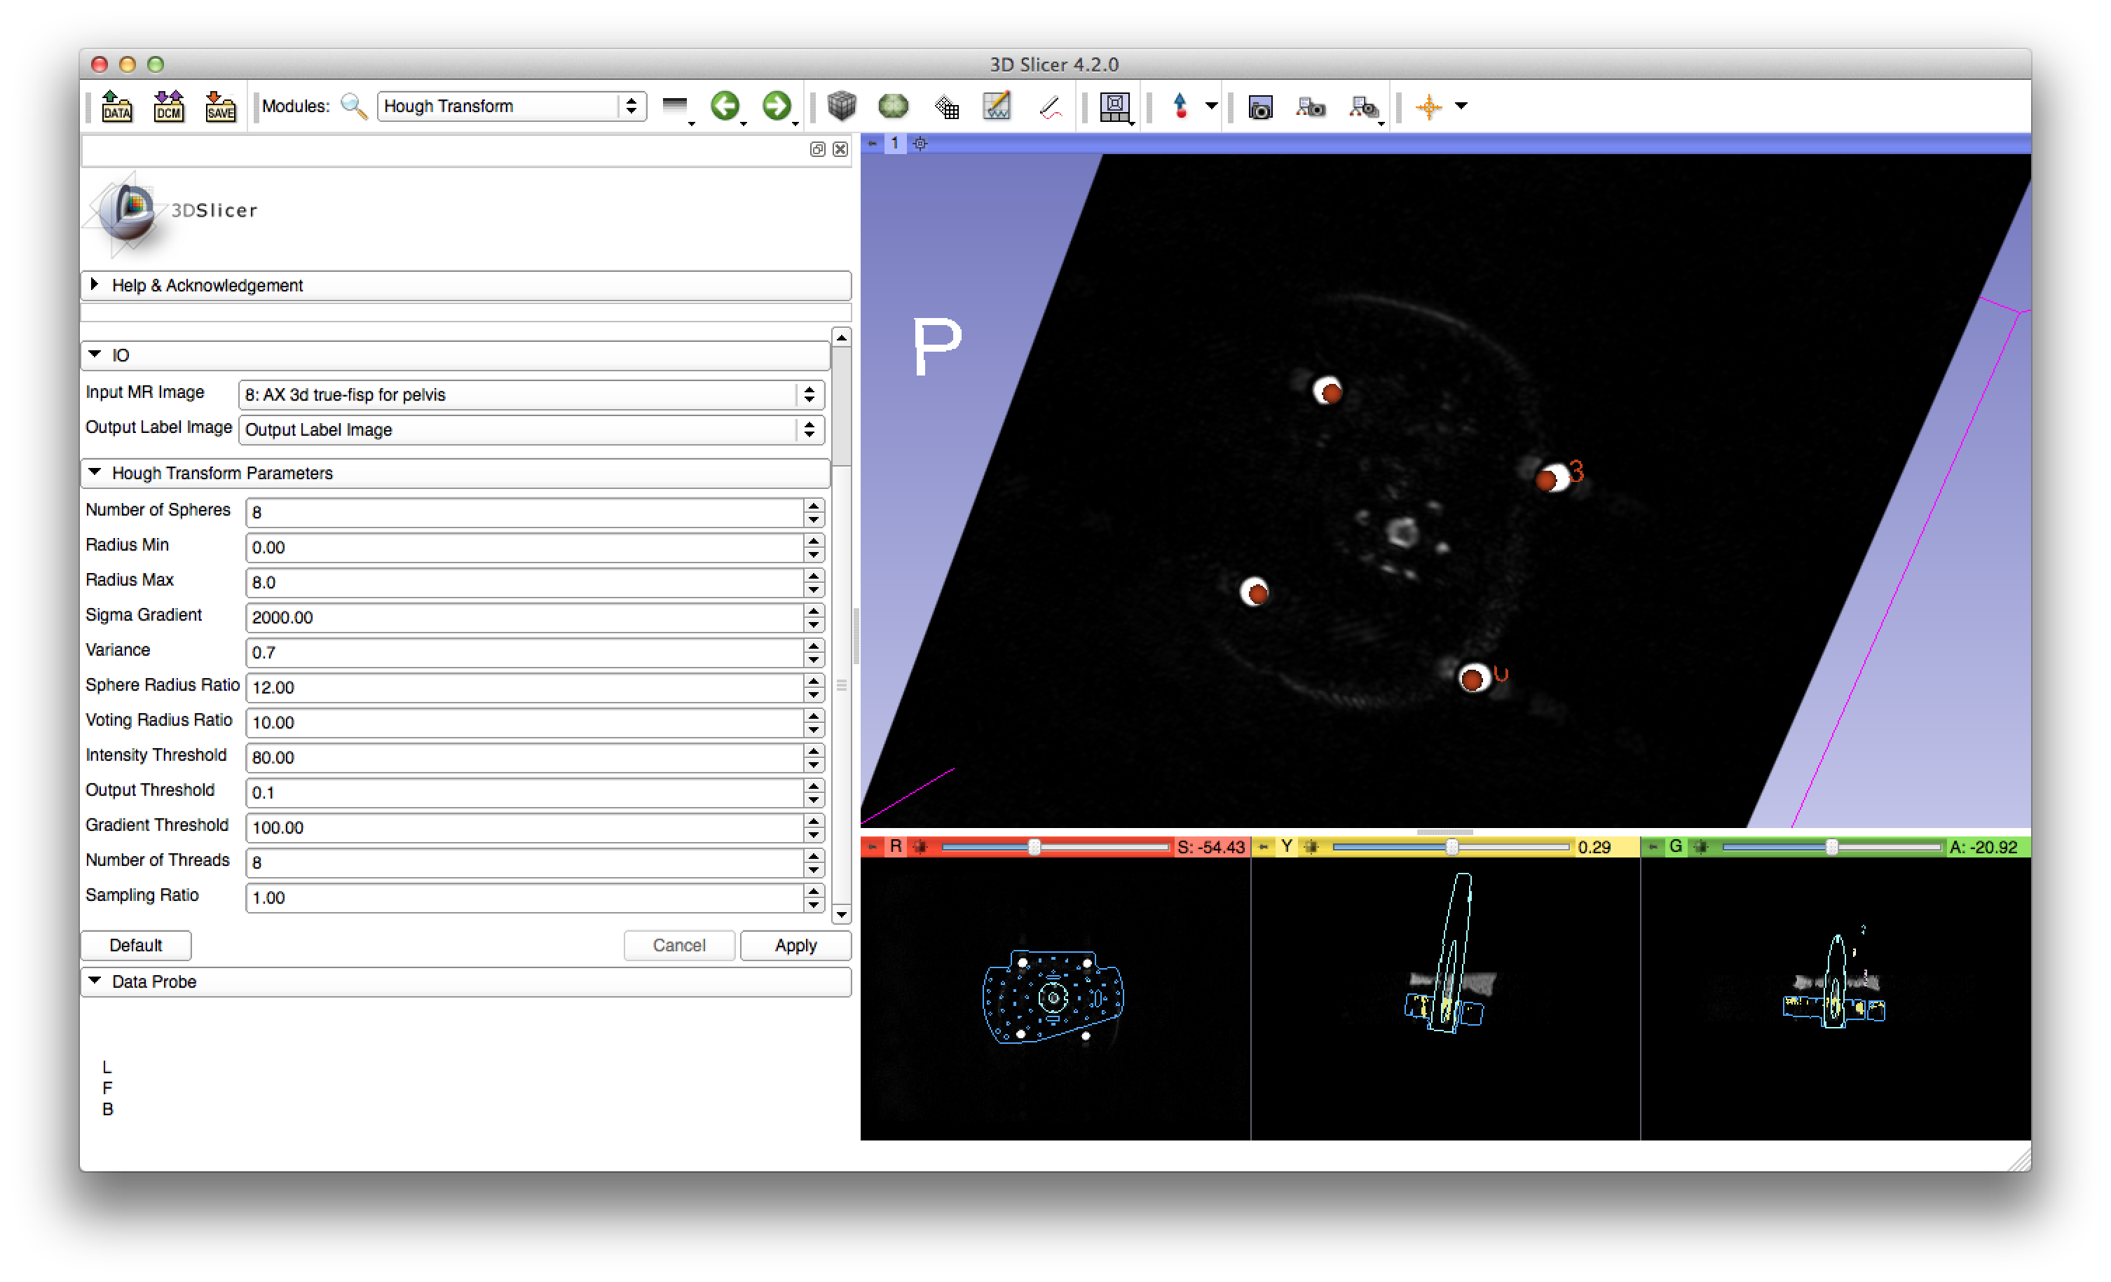Screen dimensions: 2111x1282
Task: Click the SAVE scene icon
Action: [220, 106]
